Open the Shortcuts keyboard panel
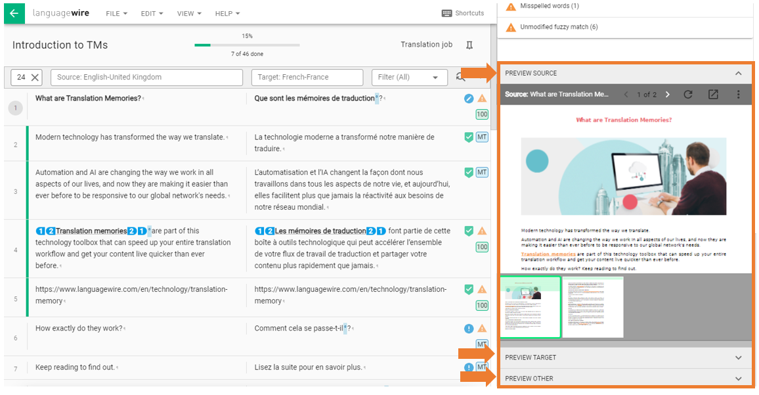Image resolution: width=759 pixels, height=395 pixels. [463, 13]
